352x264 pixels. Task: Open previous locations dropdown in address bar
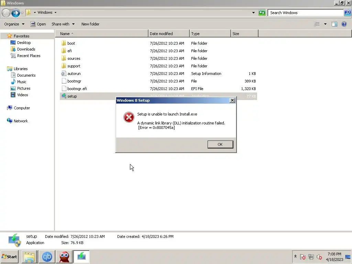tap(253, 13)
